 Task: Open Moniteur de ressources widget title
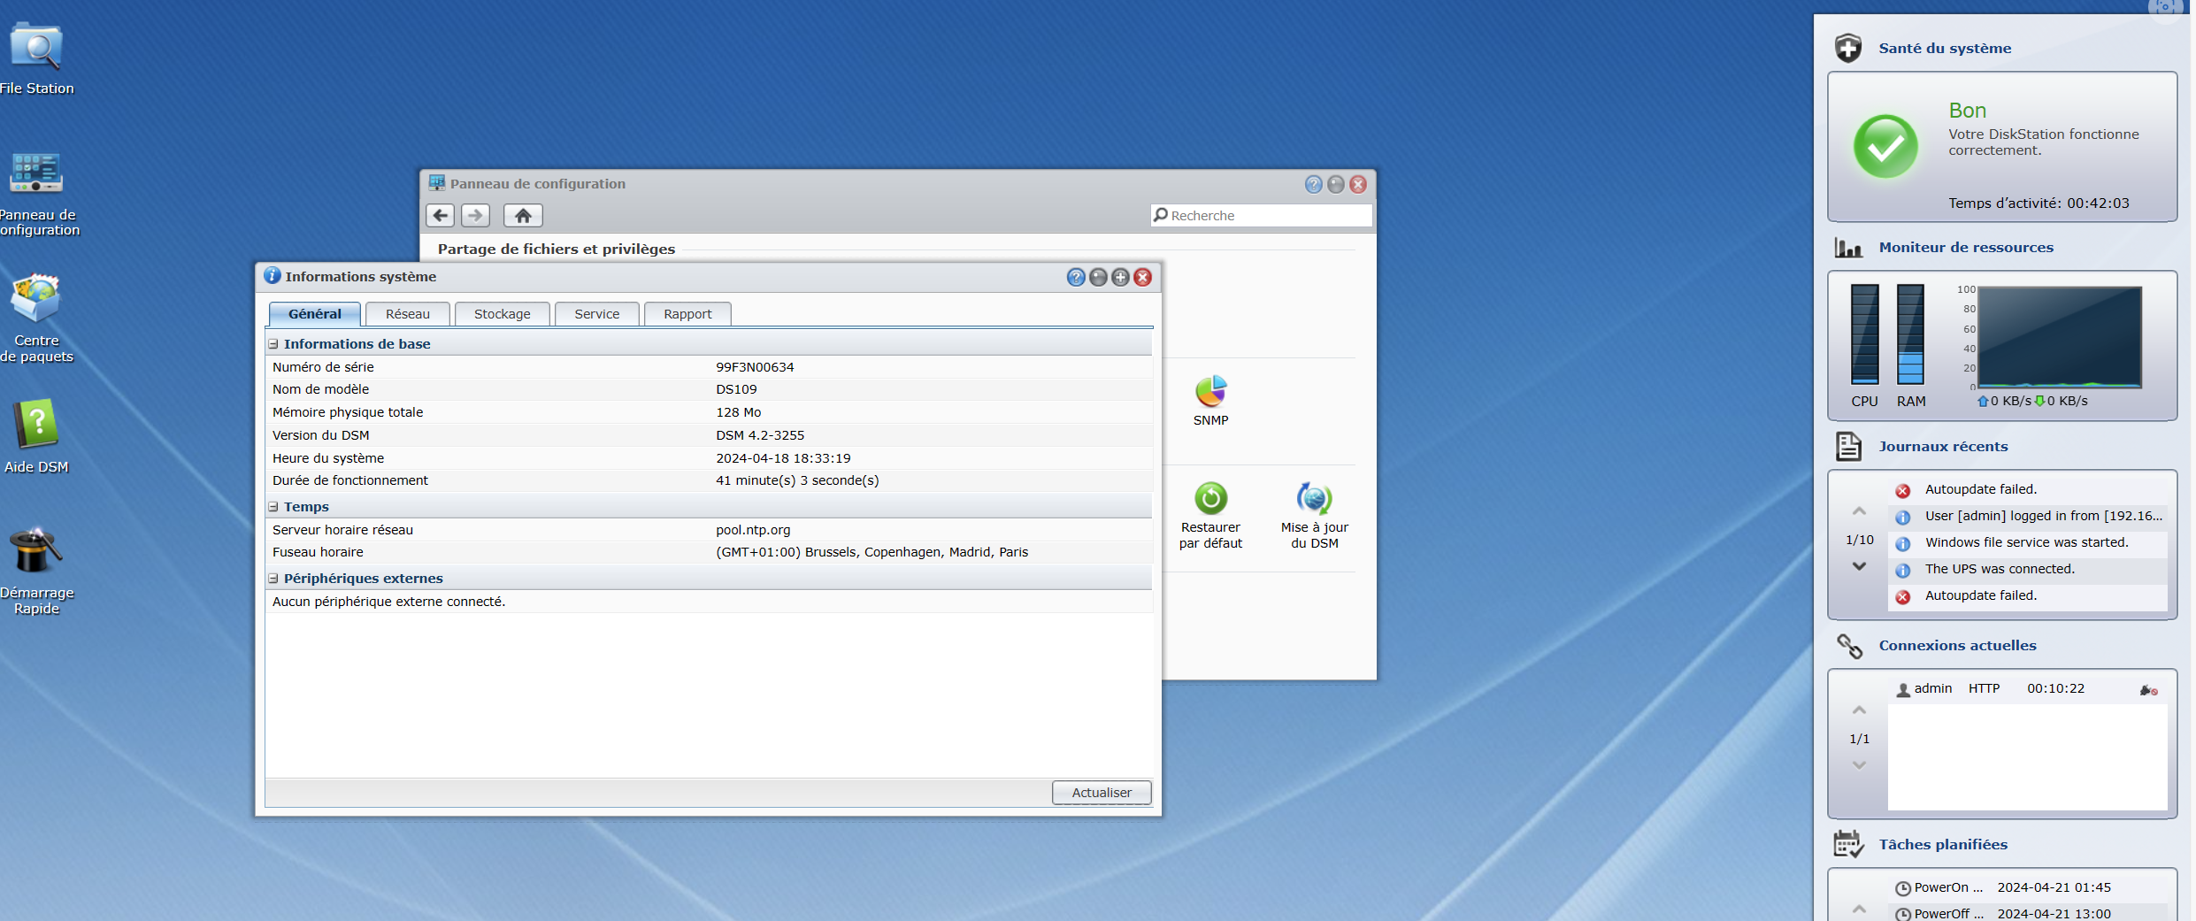click(x=1966, y=248)
